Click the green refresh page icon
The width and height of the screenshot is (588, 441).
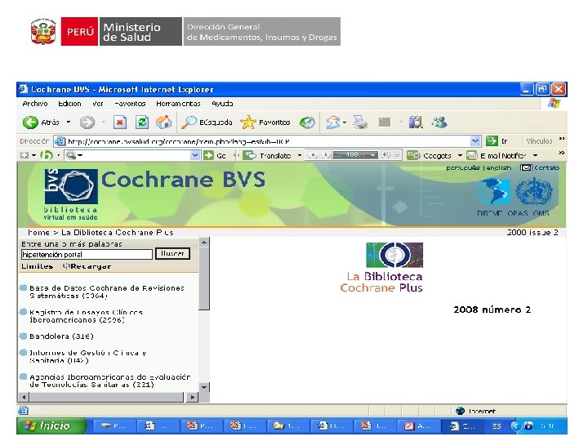click(x=142, y=122)
